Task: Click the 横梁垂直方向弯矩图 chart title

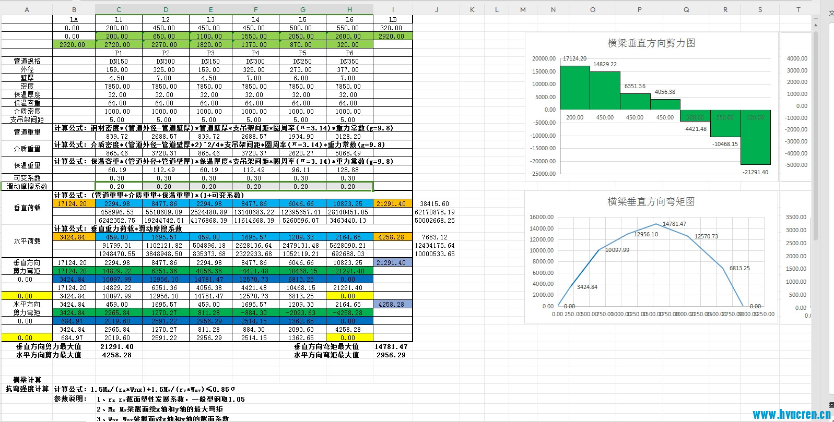Action: click(x=651, y=201)
